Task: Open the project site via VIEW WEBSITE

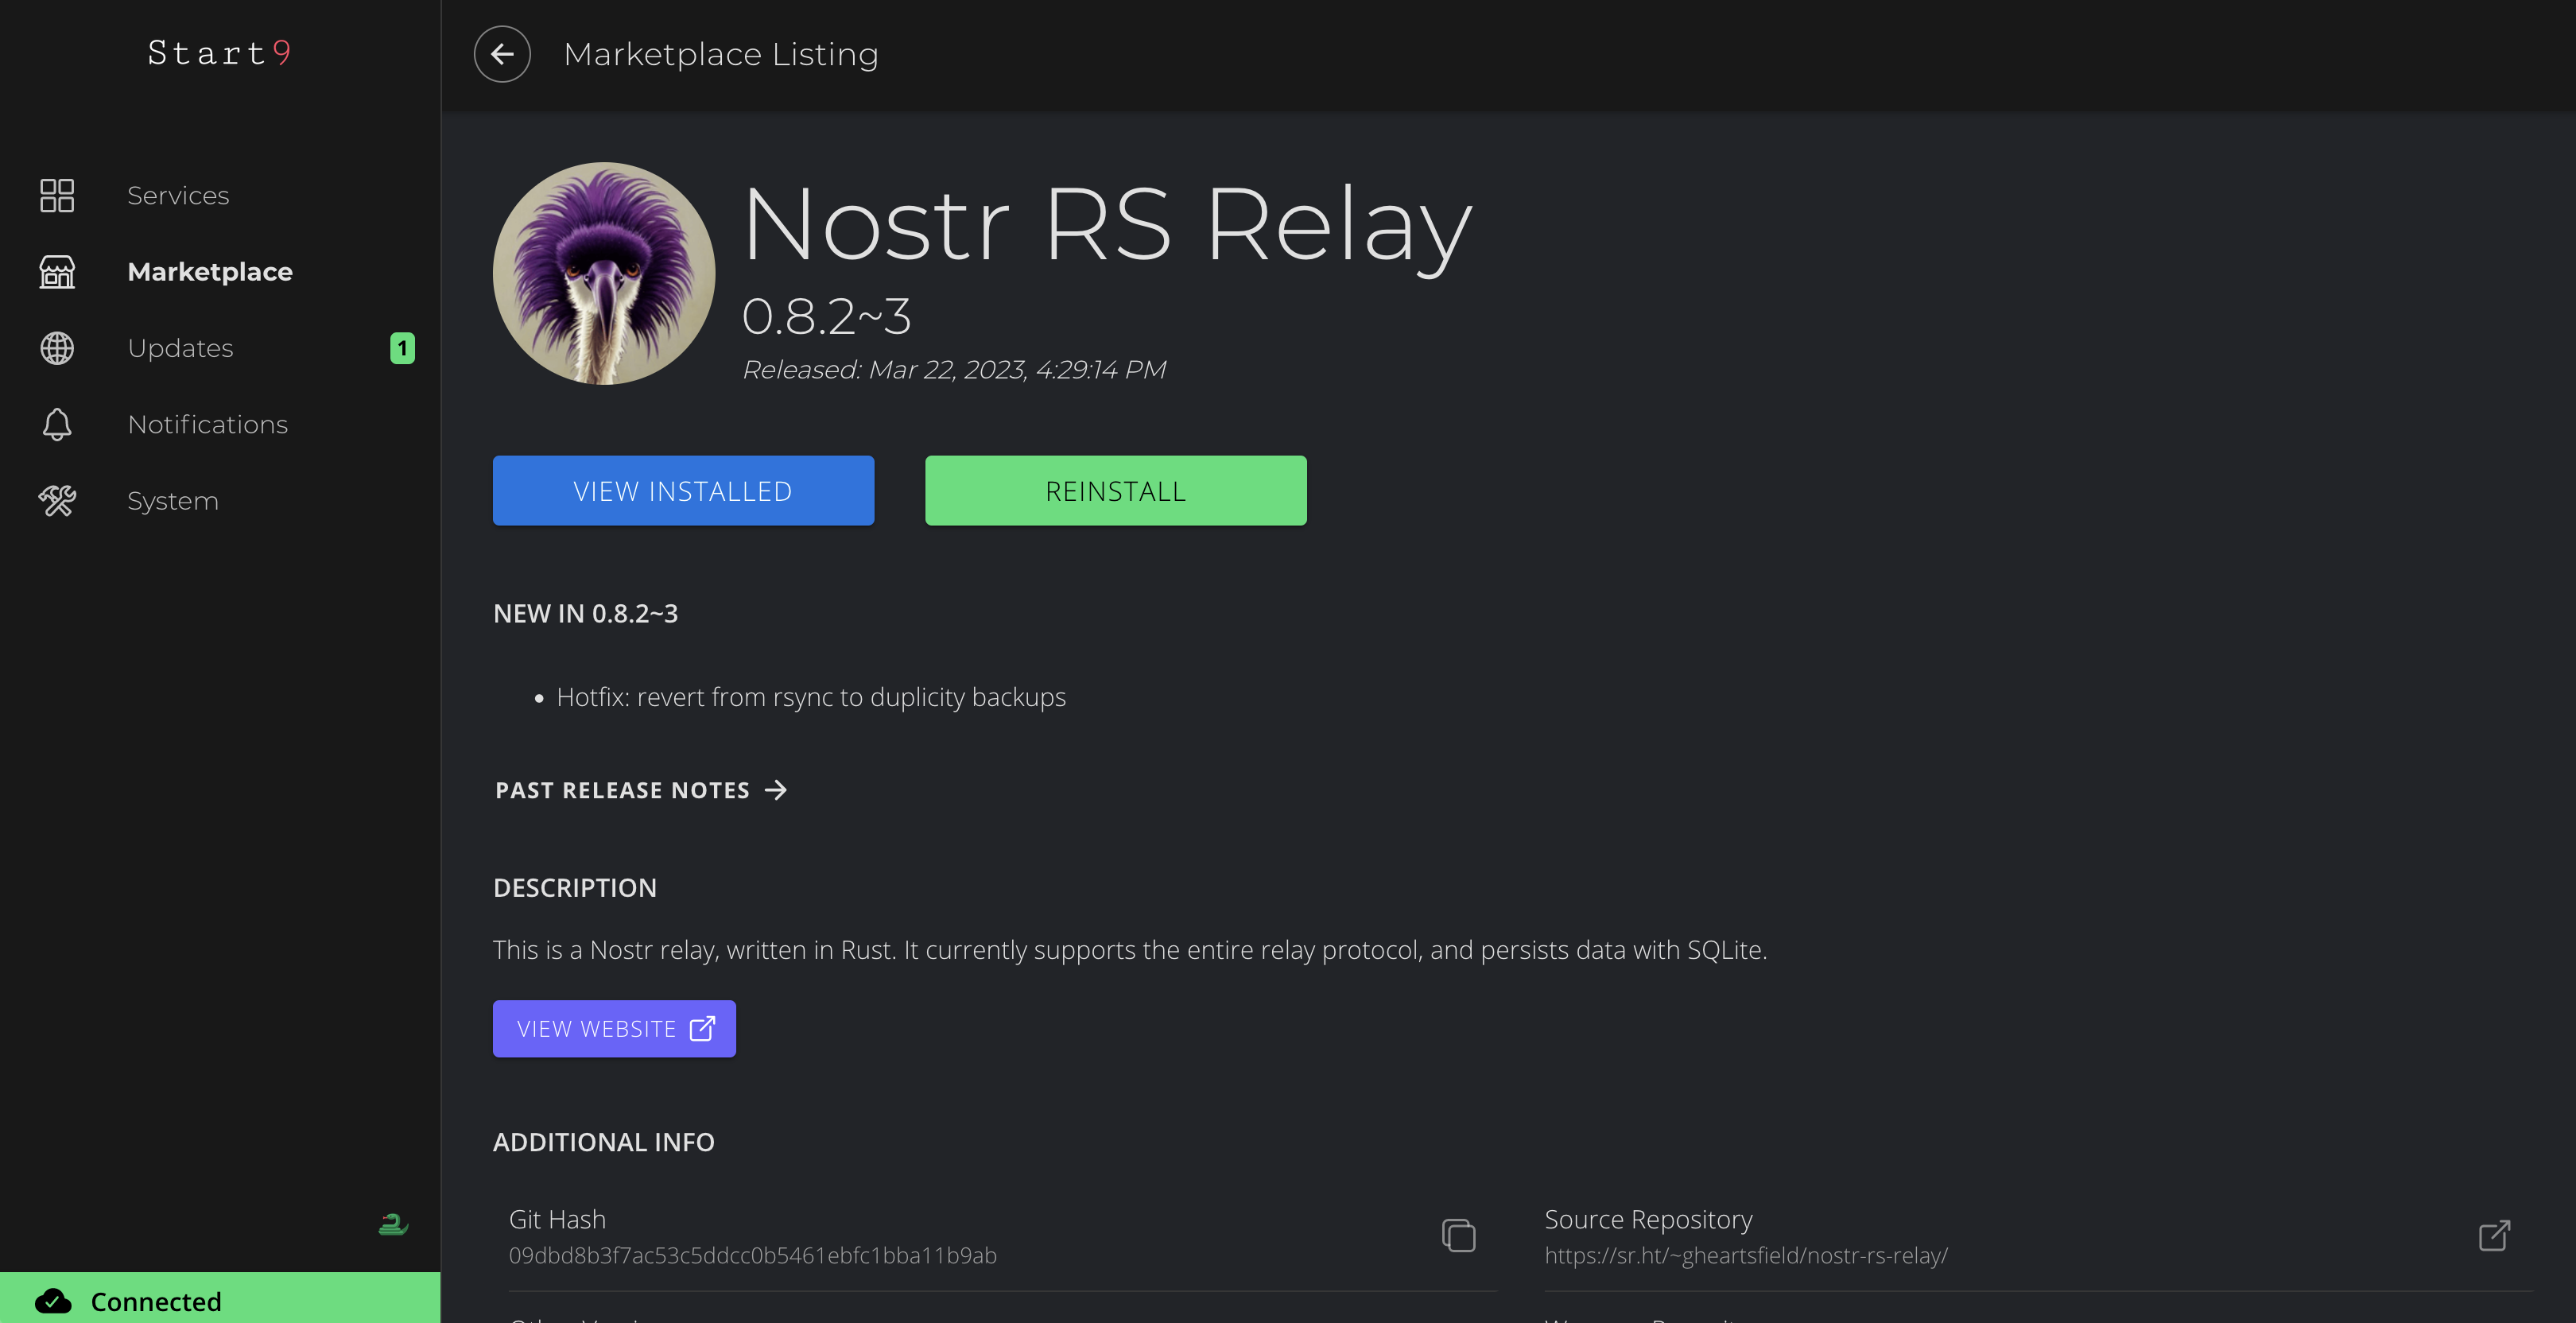Action: coord(614,1028)
